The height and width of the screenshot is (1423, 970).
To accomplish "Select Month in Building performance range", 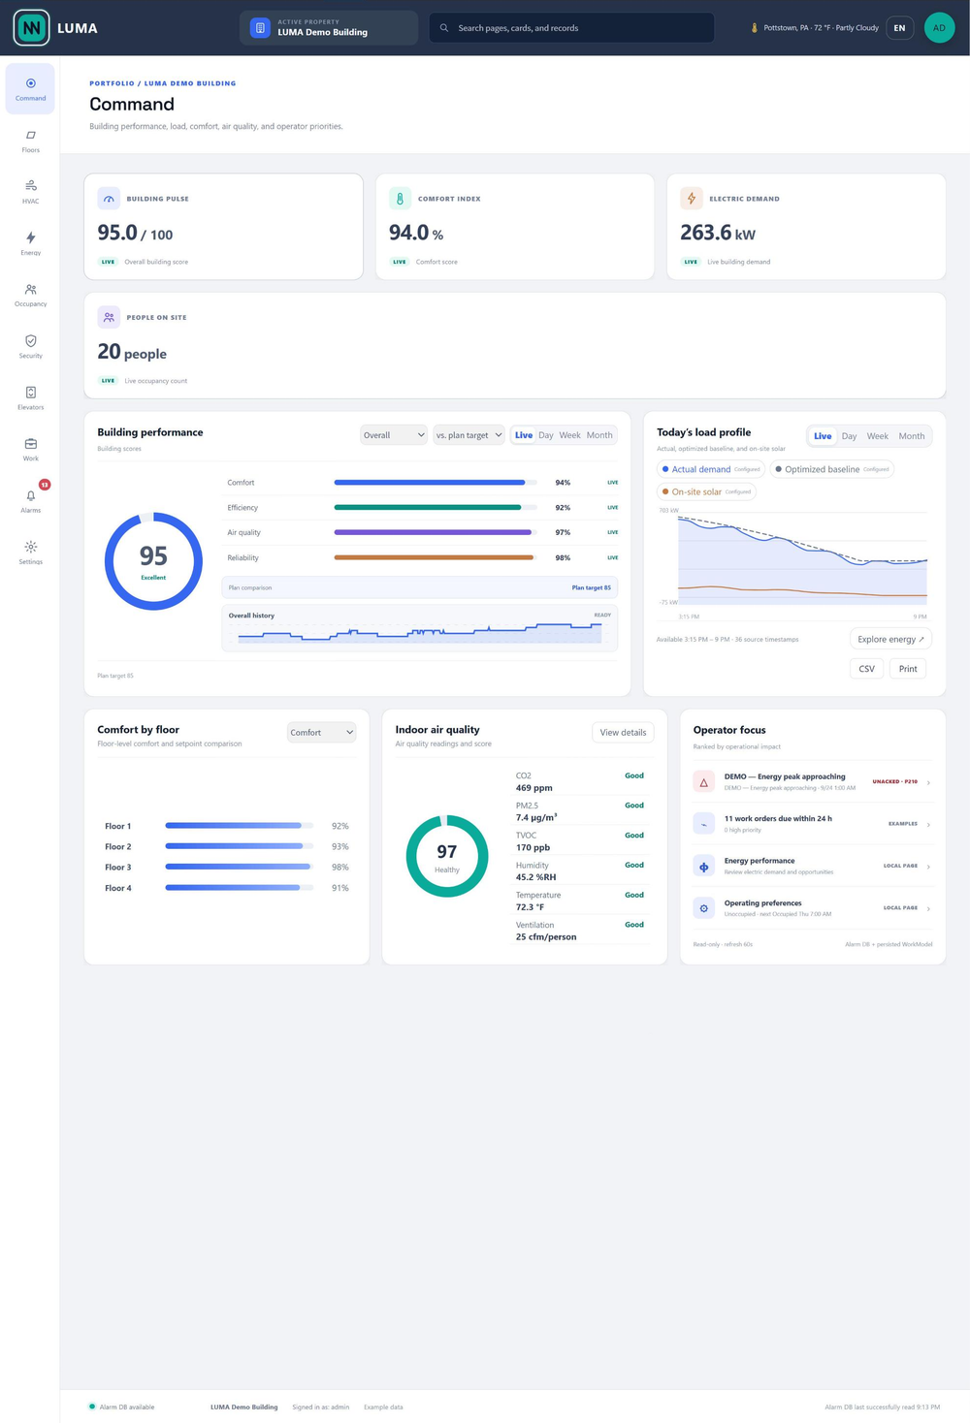I will pos(599,435).
